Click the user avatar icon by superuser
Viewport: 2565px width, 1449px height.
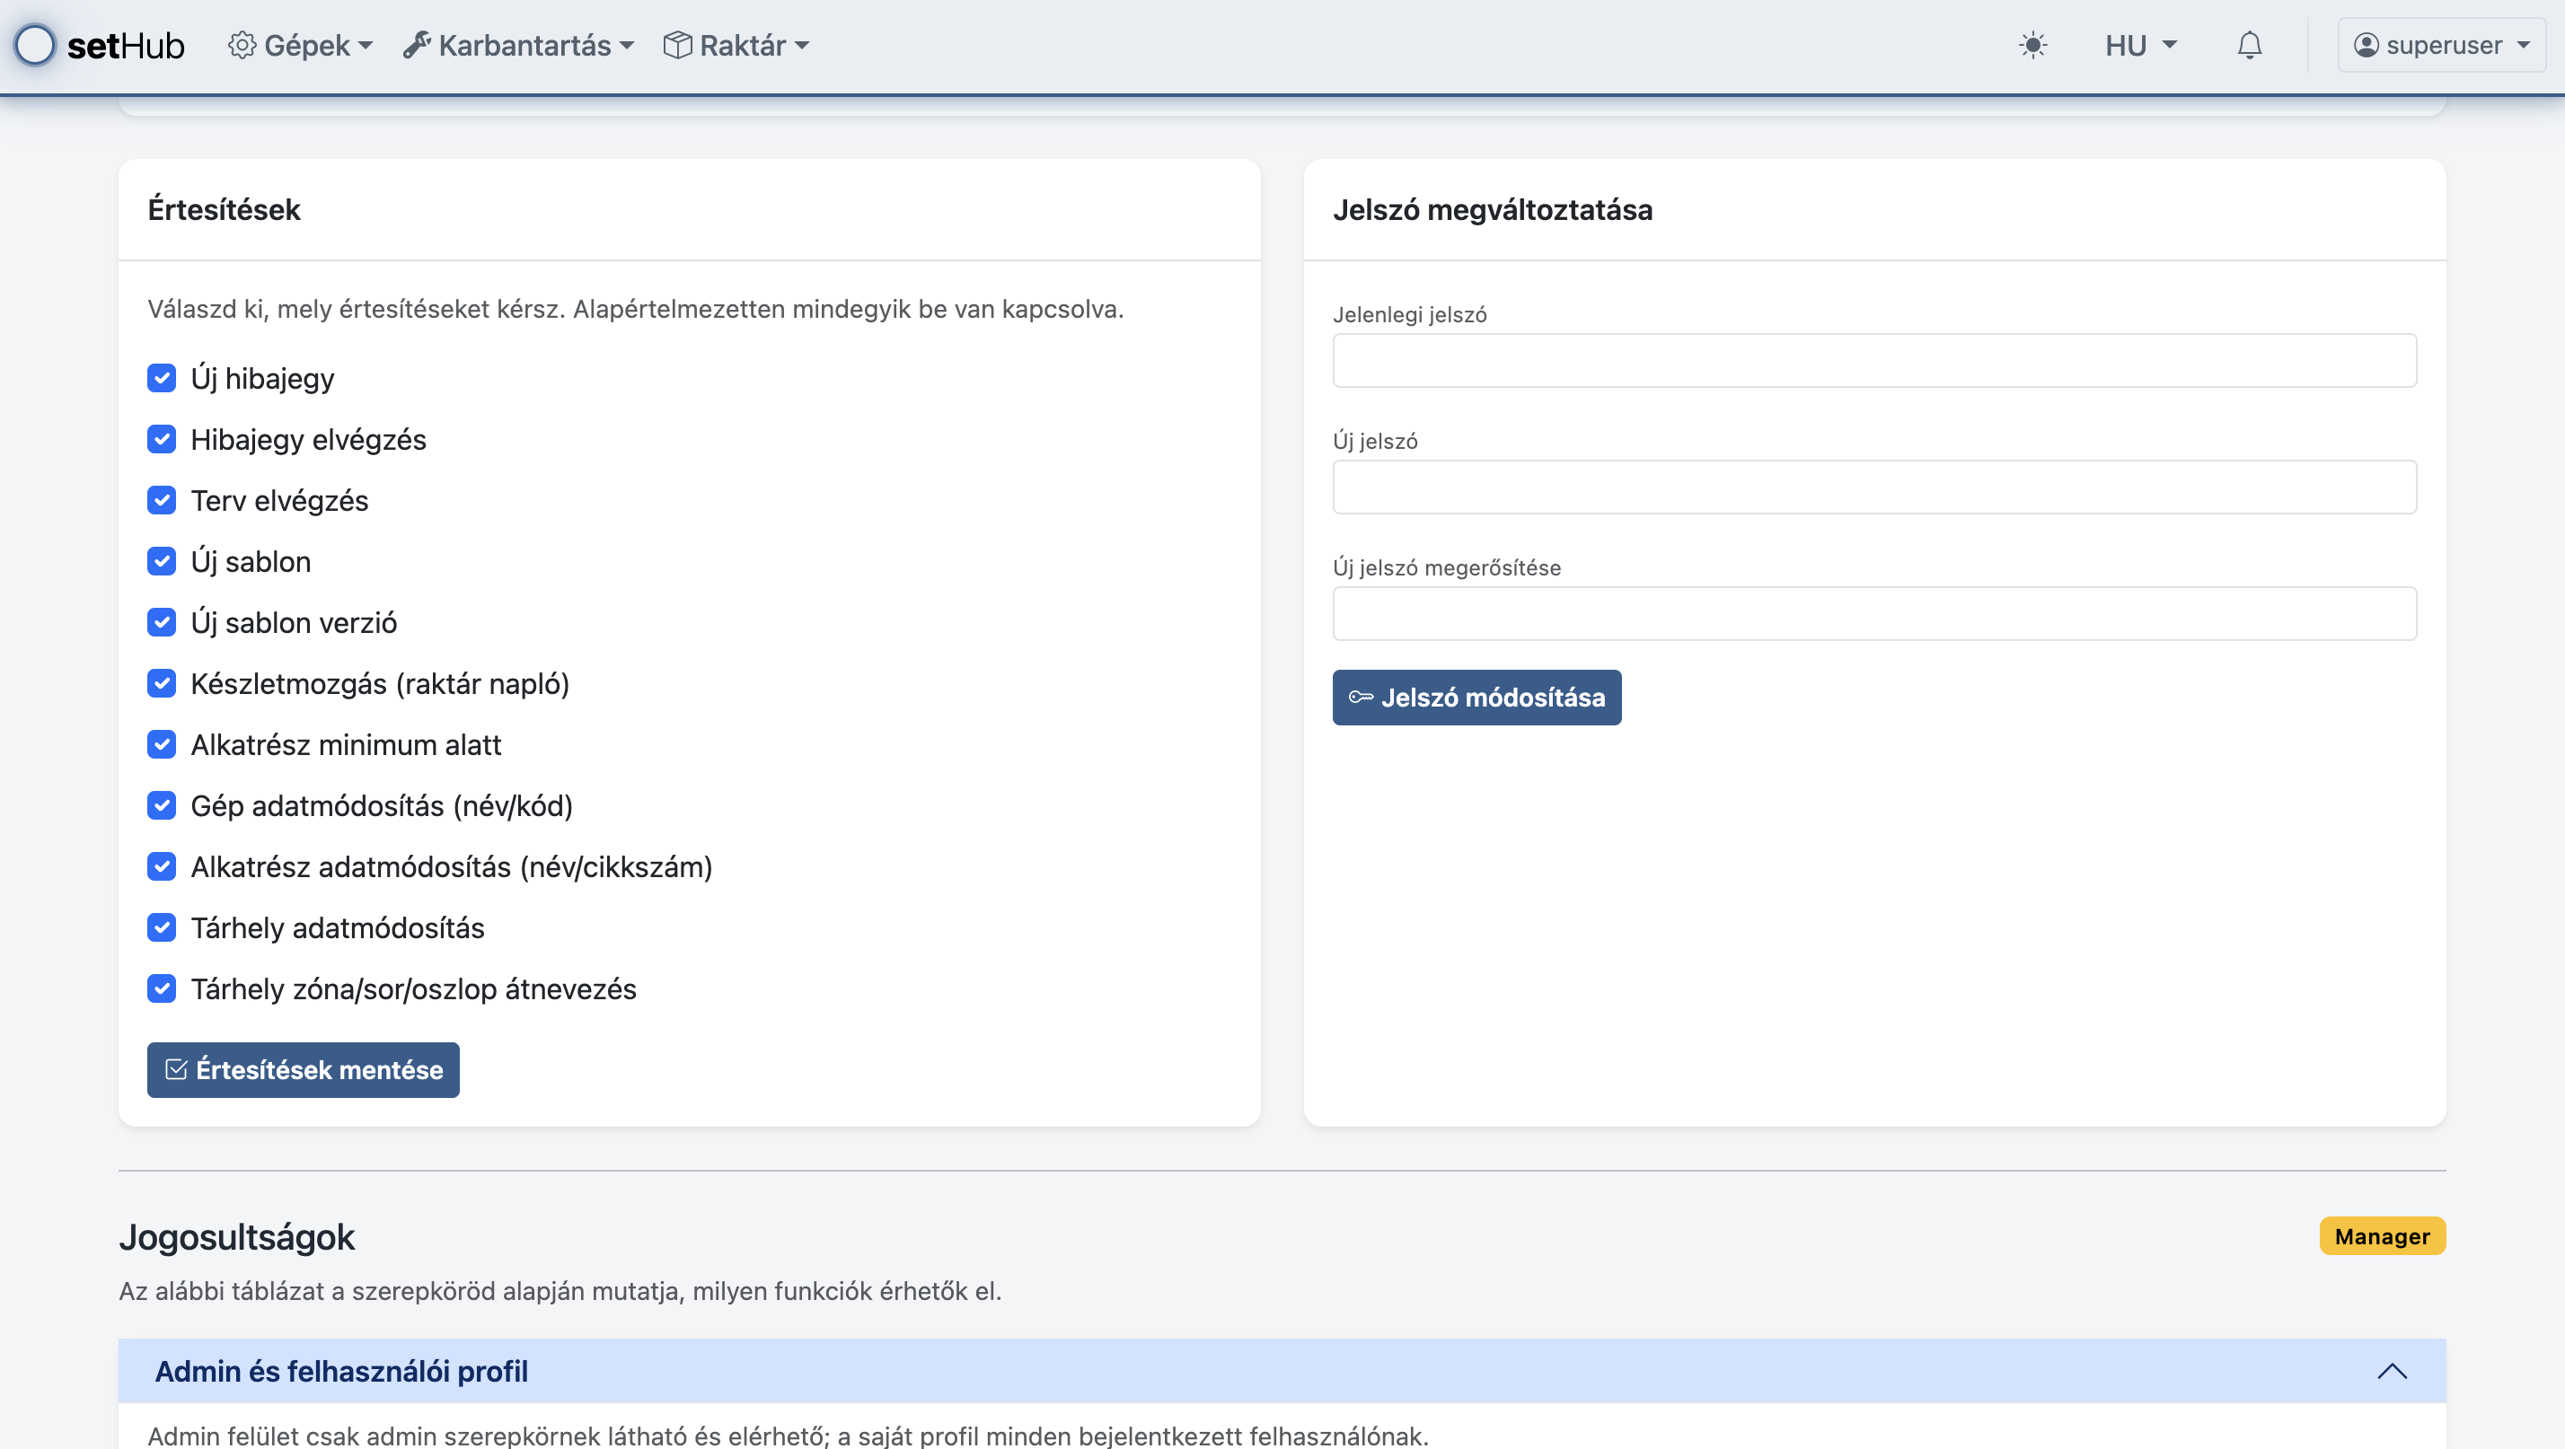[x=2366, y=45]
